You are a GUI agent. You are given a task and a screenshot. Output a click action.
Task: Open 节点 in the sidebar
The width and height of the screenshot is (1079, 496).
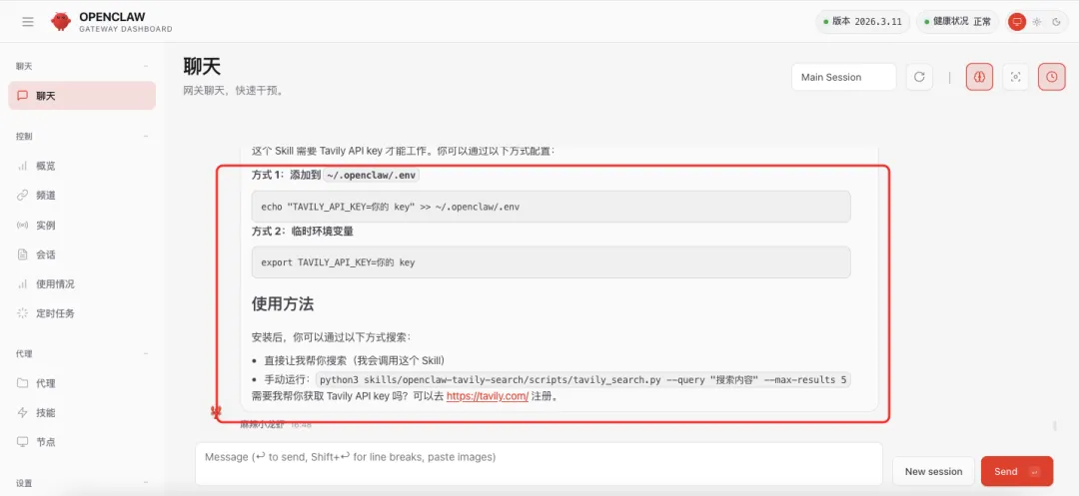[82, 442]
